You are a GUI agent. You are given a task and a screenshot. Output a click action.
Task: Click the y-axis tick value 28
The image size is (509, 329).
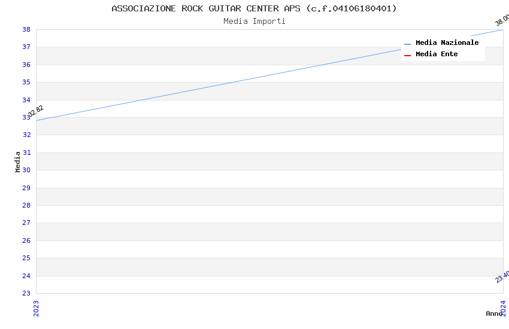(x=26, y=206)
